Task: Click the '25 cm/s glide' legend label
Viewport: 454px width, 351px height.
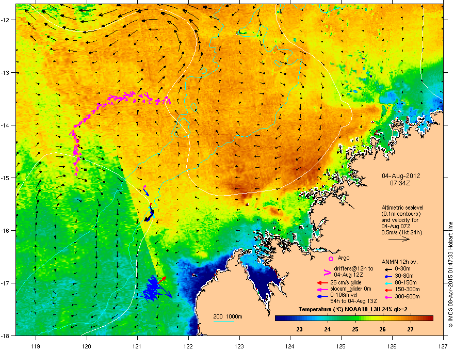Action: [x=346, y=282]
